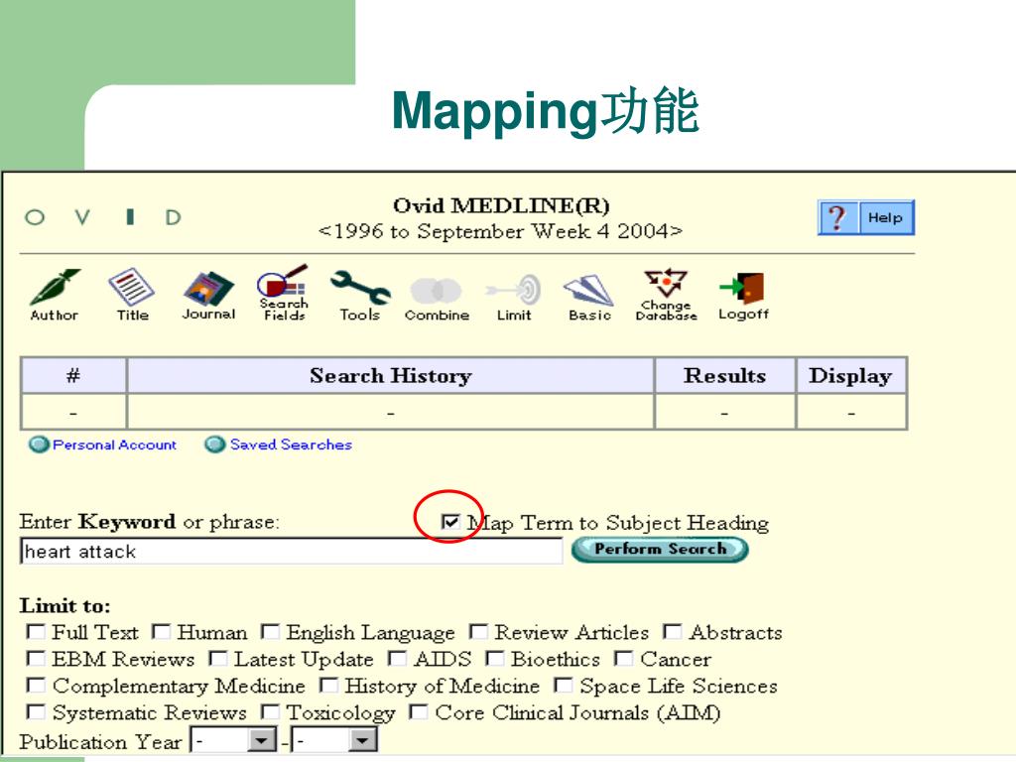Open the Title search icon
Image resolution: width=1016 pixels, height=762 pixels.
(132, 295)
